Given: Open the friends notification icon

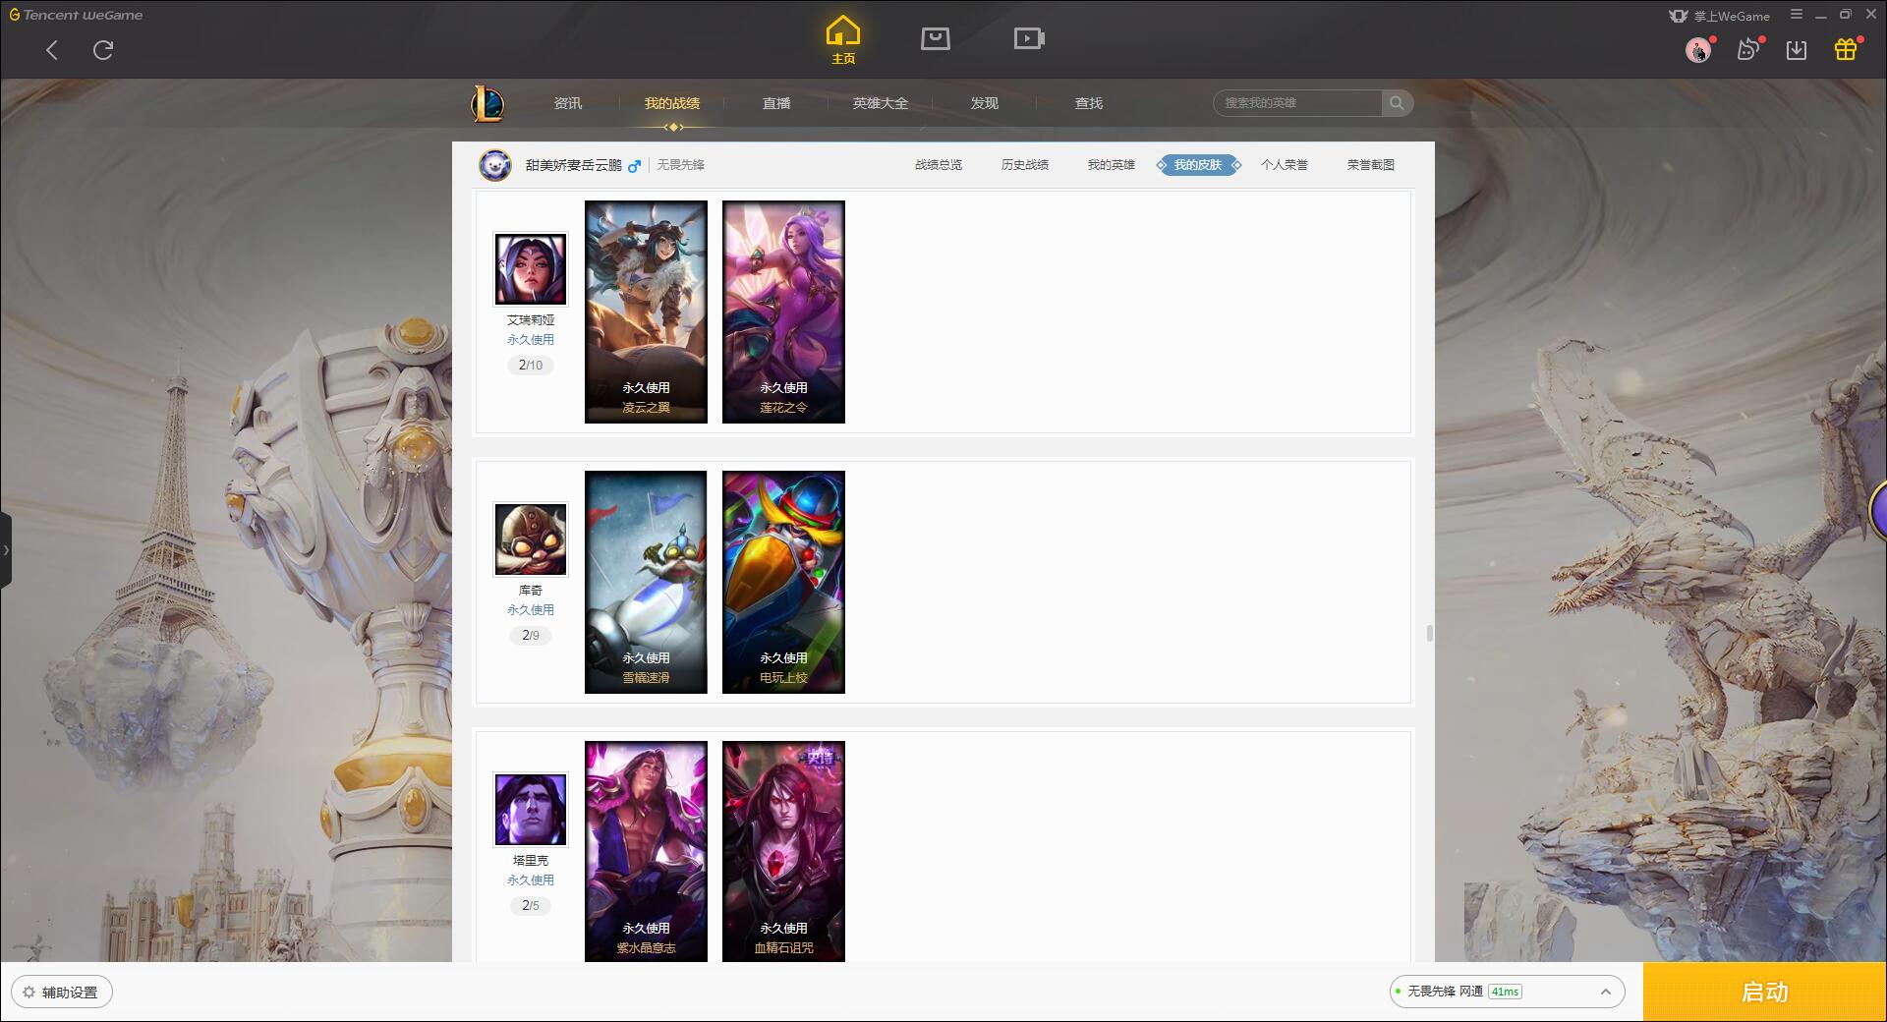Looking at the screenshot, I should (x=1747, y=50).
